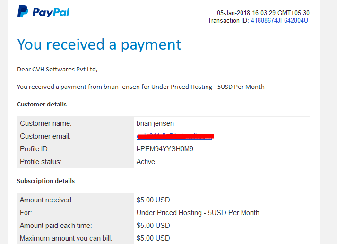Click the 'Dear CVH Softwares Pvt Ltd' greeting
This screenshot has width=337, height=244.
click(57, 70)
